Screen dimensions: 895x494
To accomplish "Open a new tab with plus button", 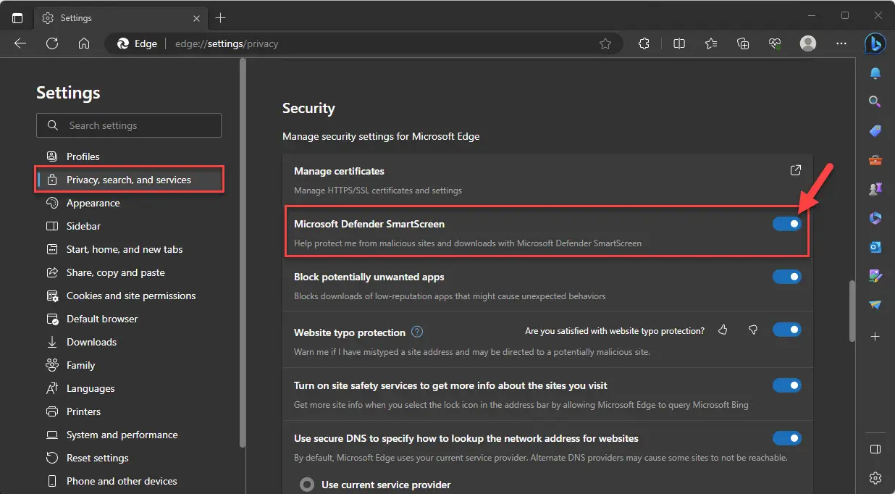I will [x=221, y=17].
